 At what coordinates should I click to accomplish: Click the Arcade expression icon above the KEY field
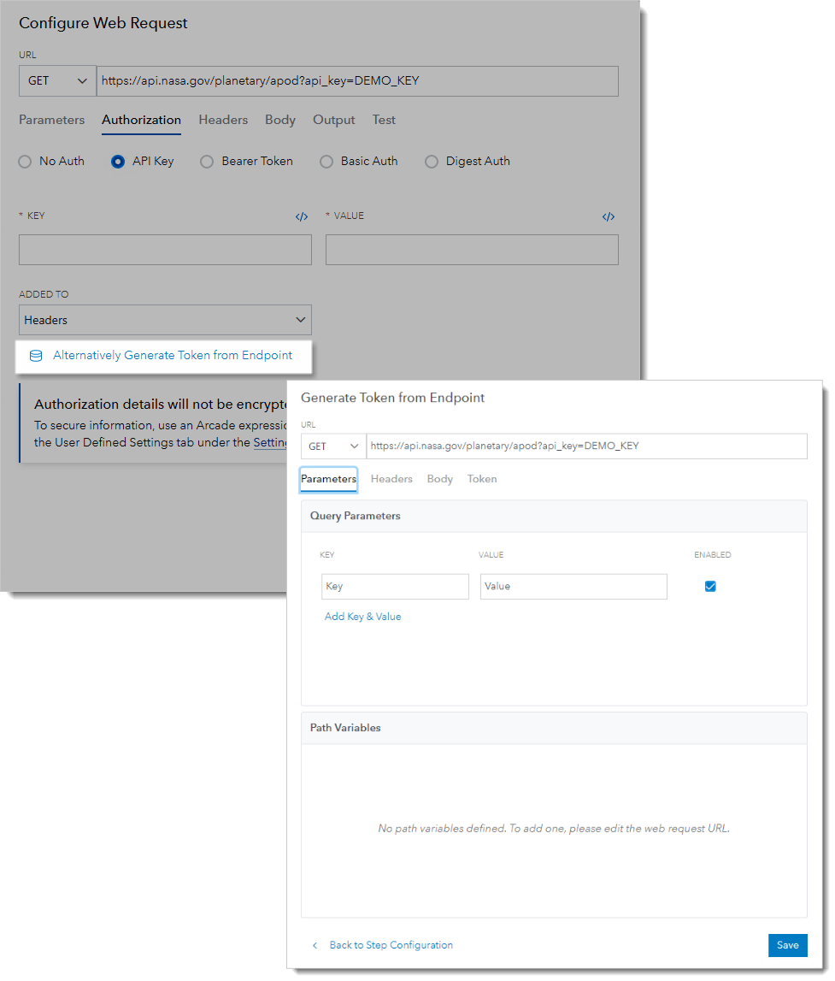click(301, 216)
